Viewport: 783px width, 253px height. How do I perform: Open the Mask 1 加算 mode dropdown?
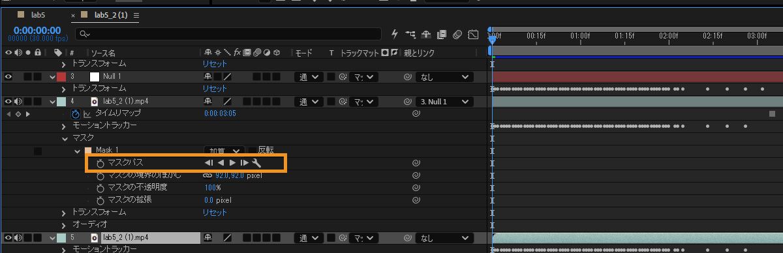tap(225, 151)
